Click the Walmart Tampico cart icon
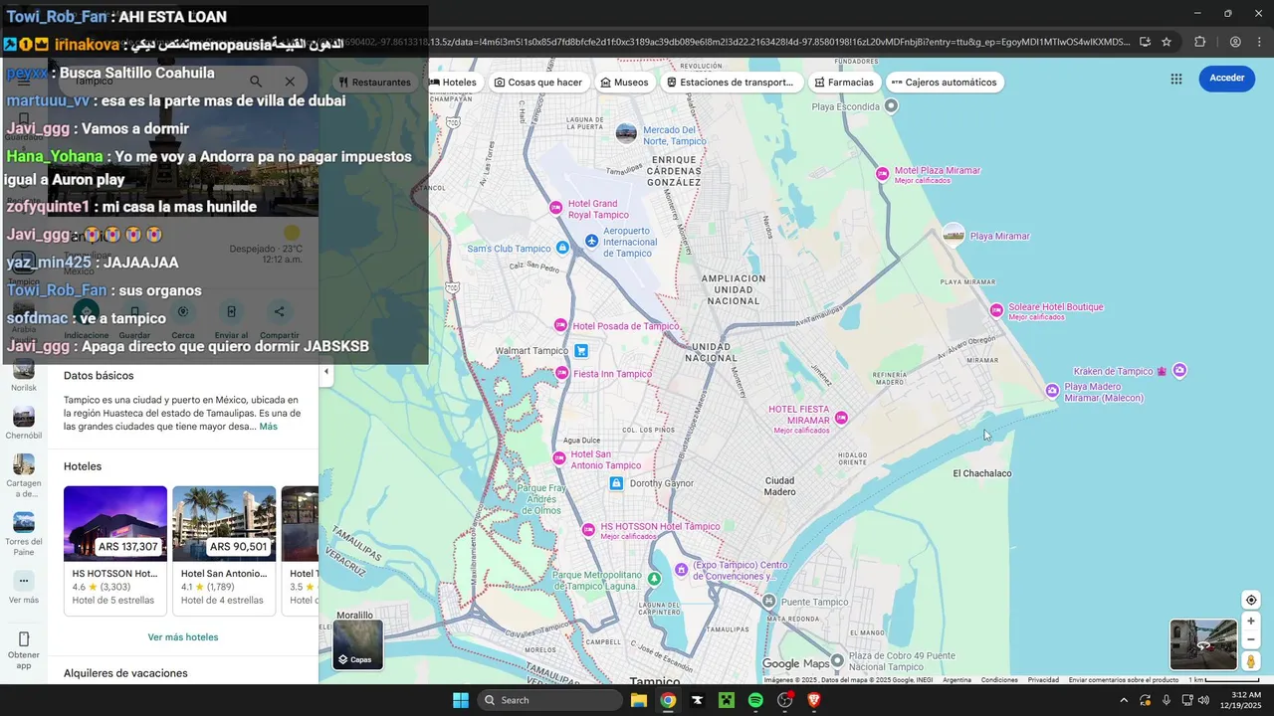 [x=581, y=350]
